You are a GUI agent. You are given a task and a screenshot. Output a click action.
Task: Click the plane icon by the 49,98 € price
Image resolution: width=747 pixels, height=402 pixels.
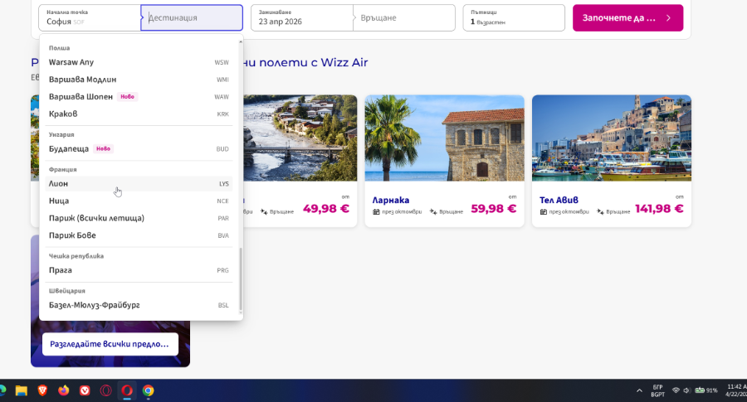[264, 211]
